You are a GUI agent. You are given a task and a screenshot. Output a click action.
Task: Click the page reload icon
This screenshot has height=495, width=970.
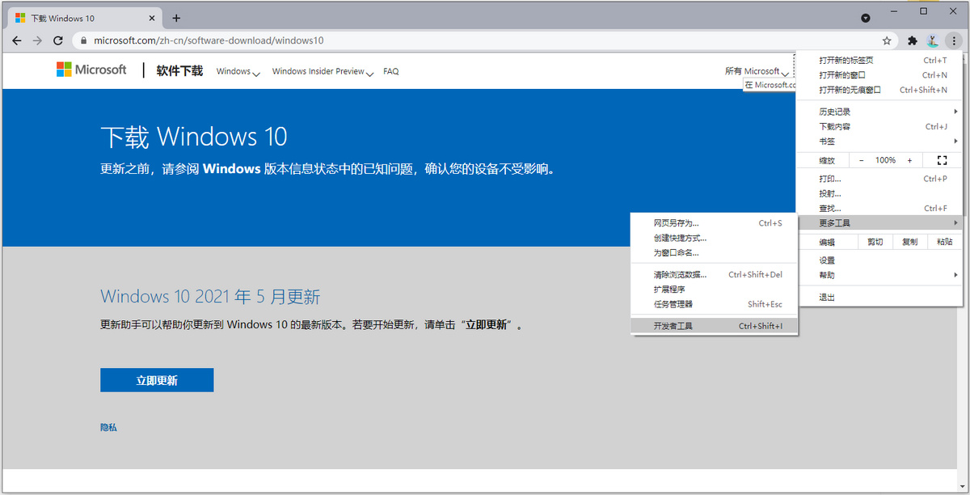point(57,40)
